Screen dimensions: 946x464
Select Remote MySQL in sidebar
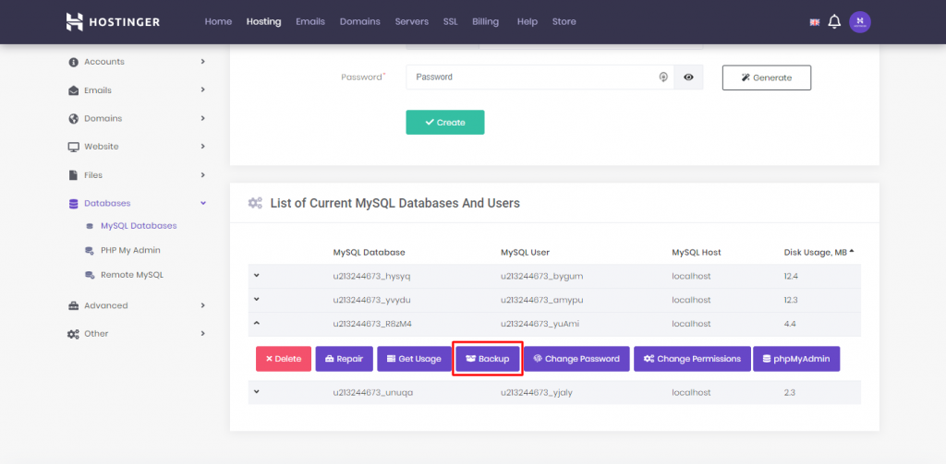click(x=132, y=275)
